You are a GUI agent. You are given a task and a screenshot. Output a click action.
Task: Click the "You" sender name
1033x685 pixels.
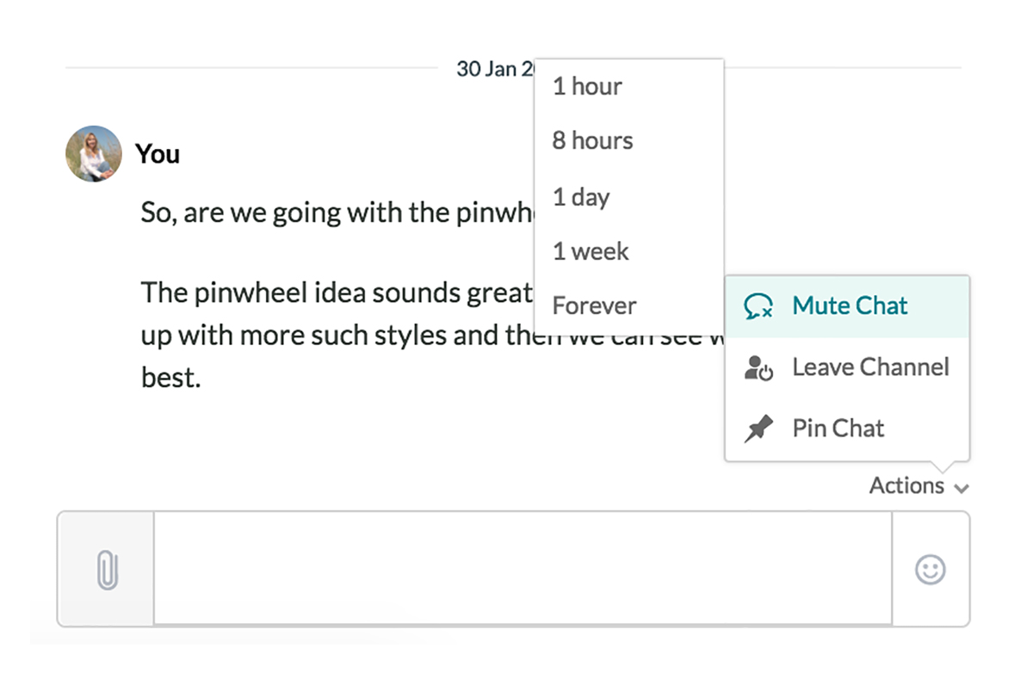(158, 155)
